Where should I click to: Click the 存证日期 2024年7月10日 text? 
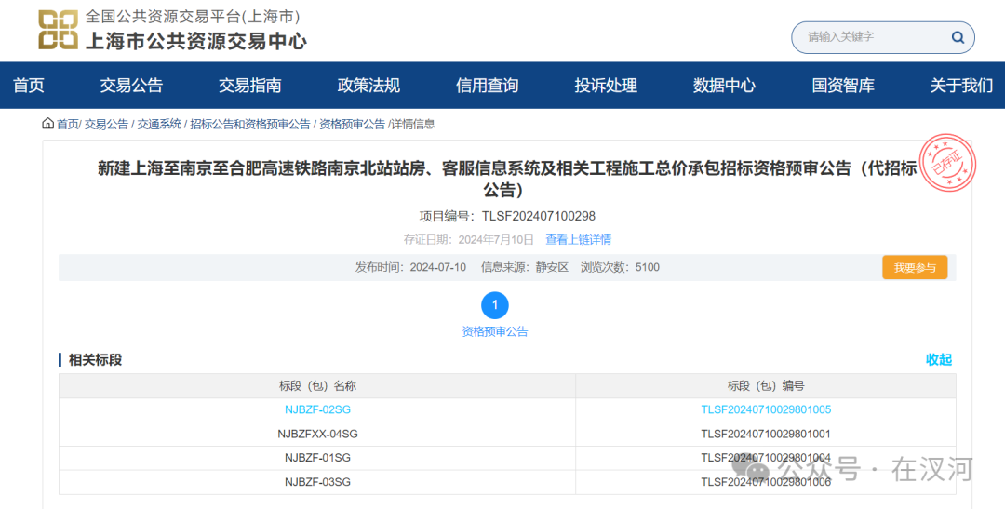click(x=468, y=240)
